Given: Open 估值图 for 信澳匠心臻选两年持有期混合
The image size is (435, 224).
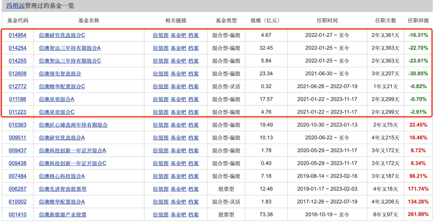Looking at the screenshot, I should tap(161, 125).
